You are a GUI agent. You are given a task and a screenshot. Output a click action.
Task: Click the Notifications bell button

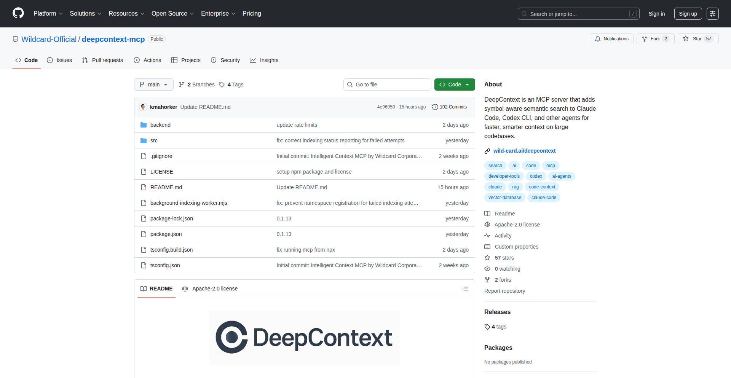coord(611,39)
